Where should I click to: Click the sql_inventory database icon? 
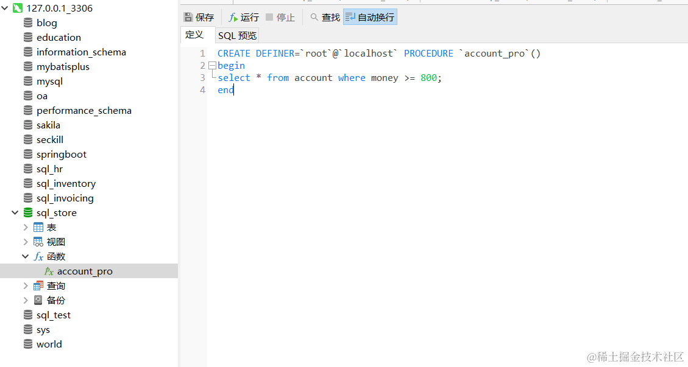28,183
